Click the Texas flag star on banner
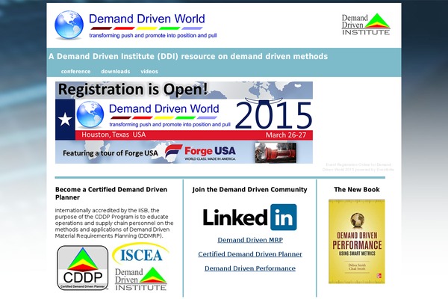The width and height of the screenshot is (448, 299). tap(65, 120)
